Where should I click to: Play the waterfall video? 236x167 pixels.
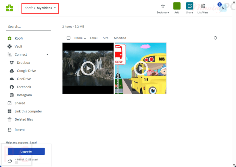coord(88,68)
